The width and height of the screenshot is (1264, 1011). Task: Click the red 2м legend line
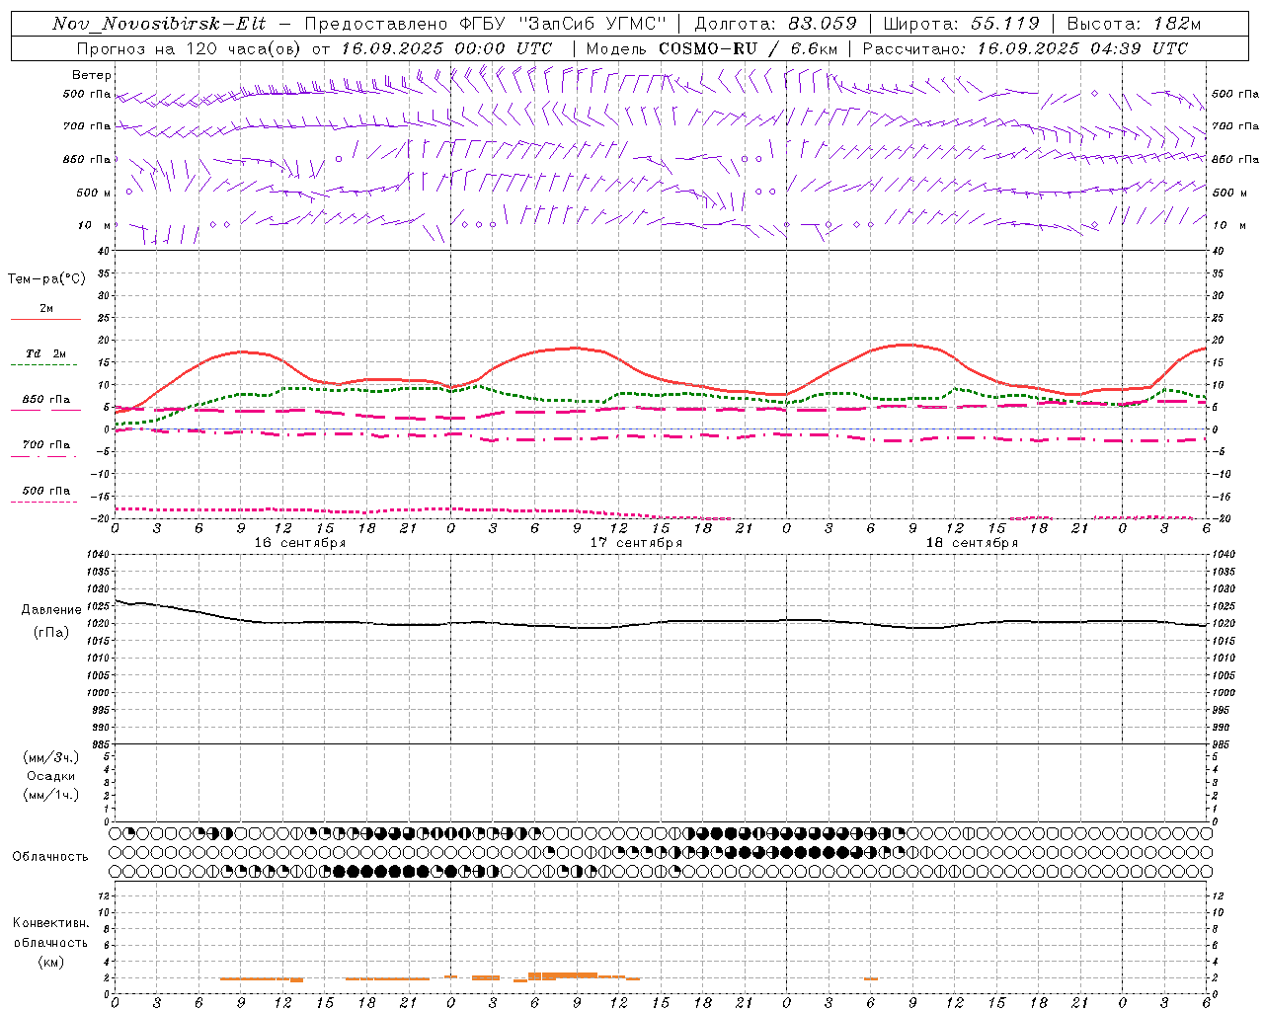(x=45, y=320)
